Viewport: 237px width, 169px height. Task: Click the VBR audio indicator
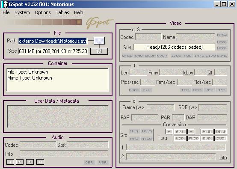point(103,162)
